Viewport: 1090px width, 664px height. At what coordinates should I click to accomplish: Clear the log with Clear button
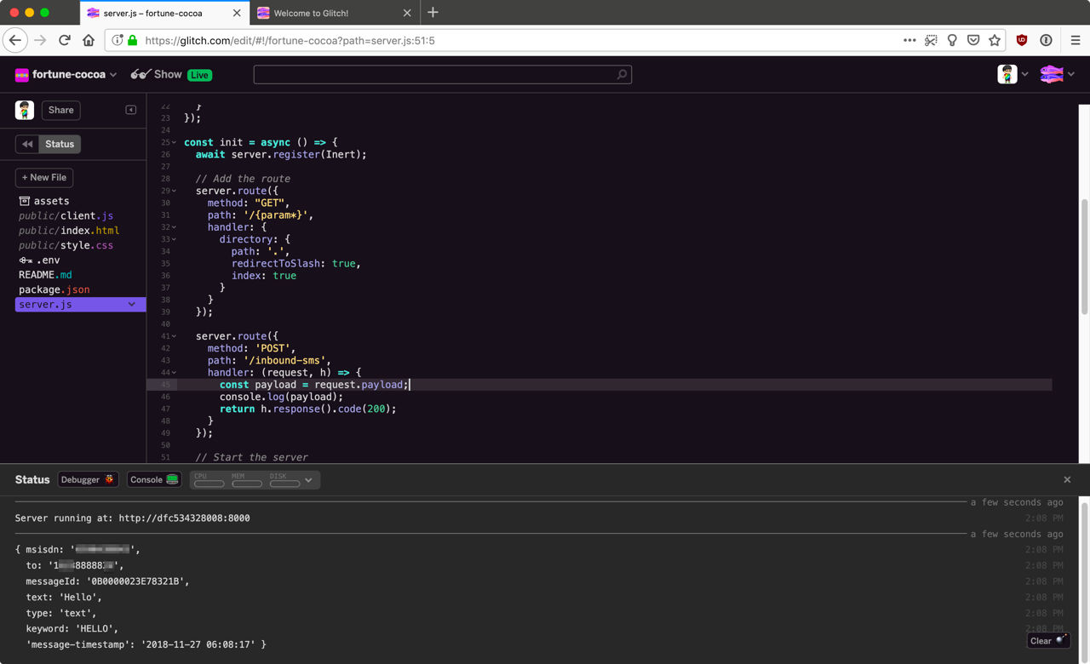(1048, 641)
